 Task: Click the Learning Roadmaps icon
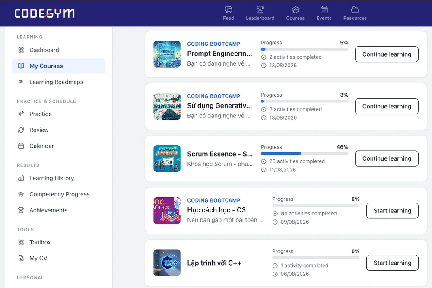tap(21, 82)
